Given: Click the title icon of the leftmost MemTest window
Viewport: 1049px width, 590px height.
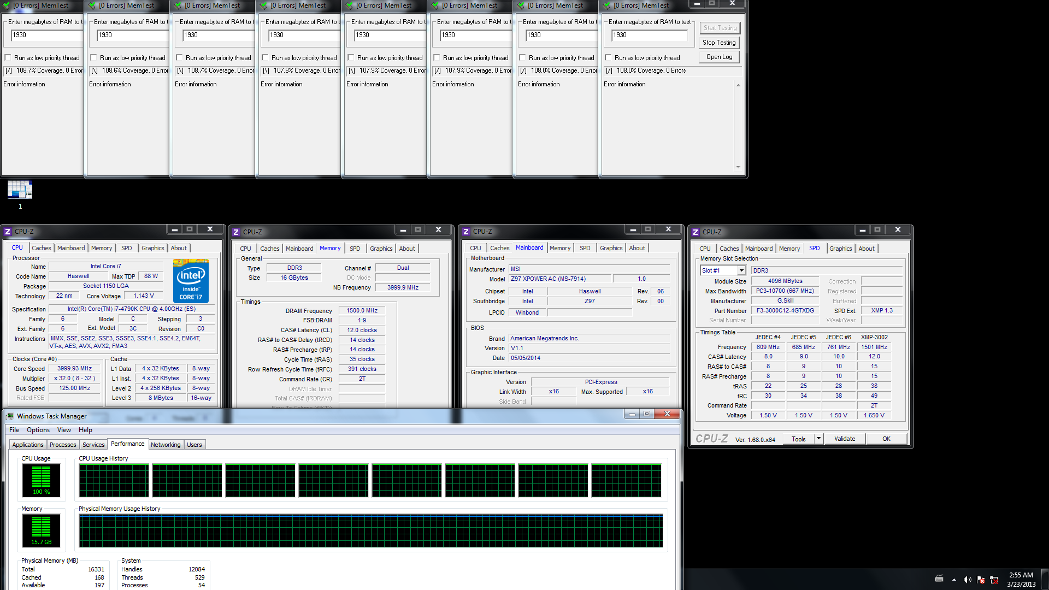Looking at the screenshot, I should (x=7, y=5).
